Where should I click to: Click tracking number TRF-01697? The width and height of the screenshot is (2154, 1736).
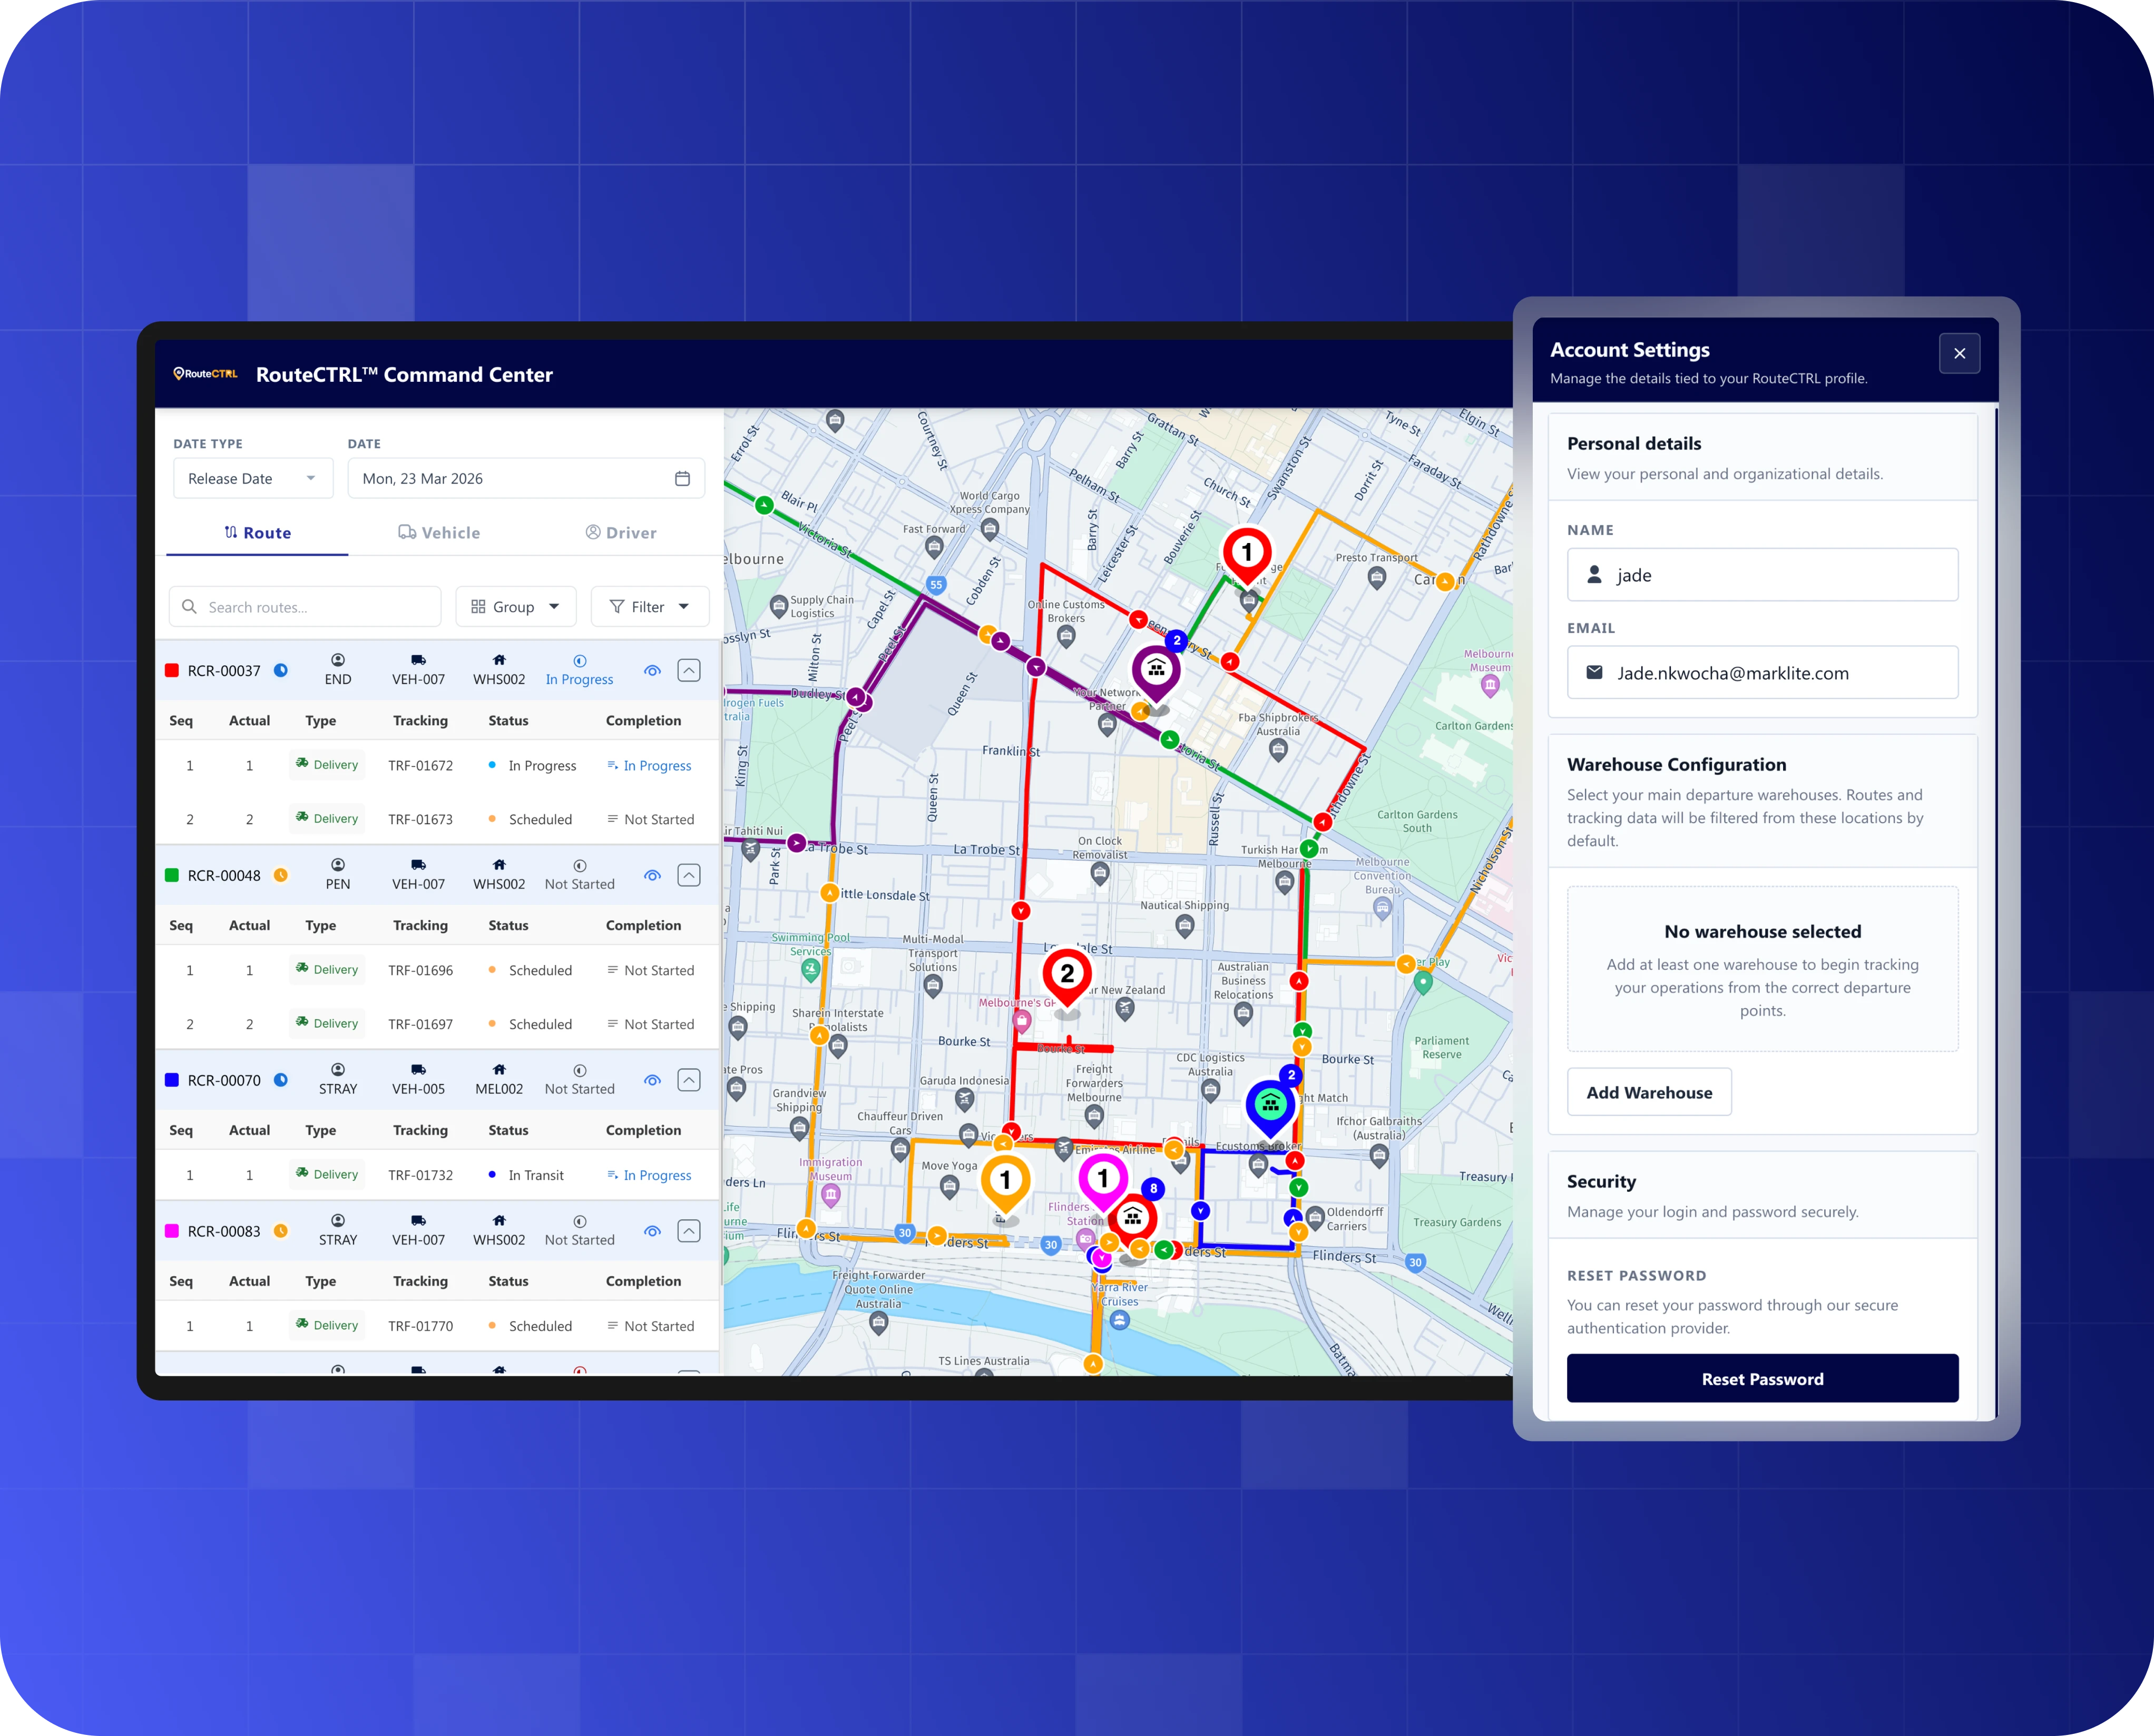(x=420, y=1025)
